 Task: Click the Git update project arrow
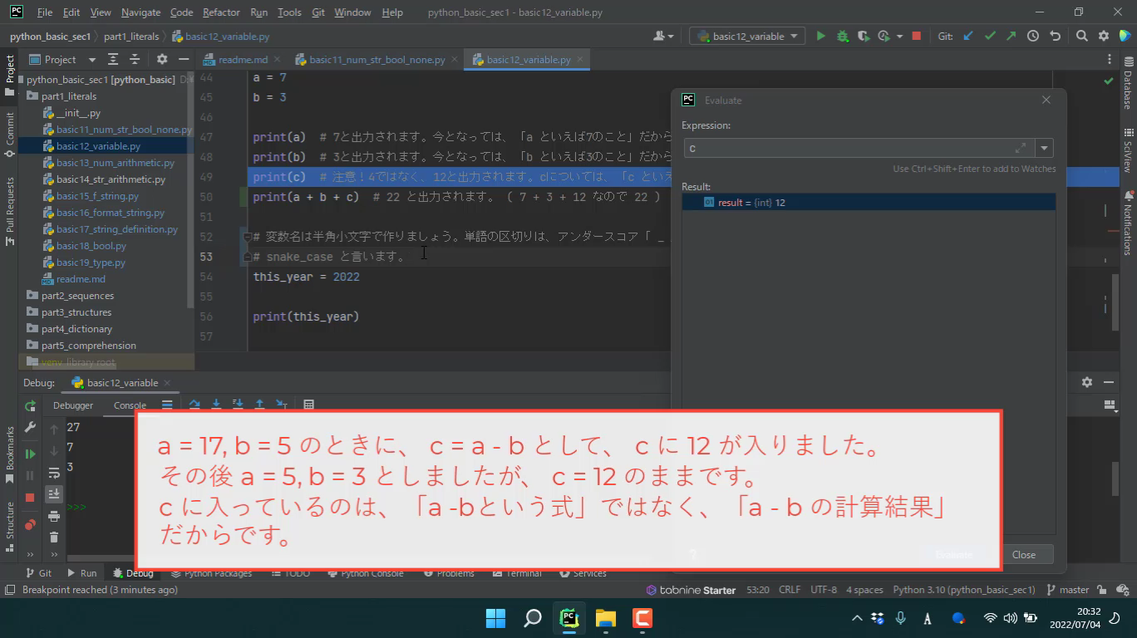point(968,37)
